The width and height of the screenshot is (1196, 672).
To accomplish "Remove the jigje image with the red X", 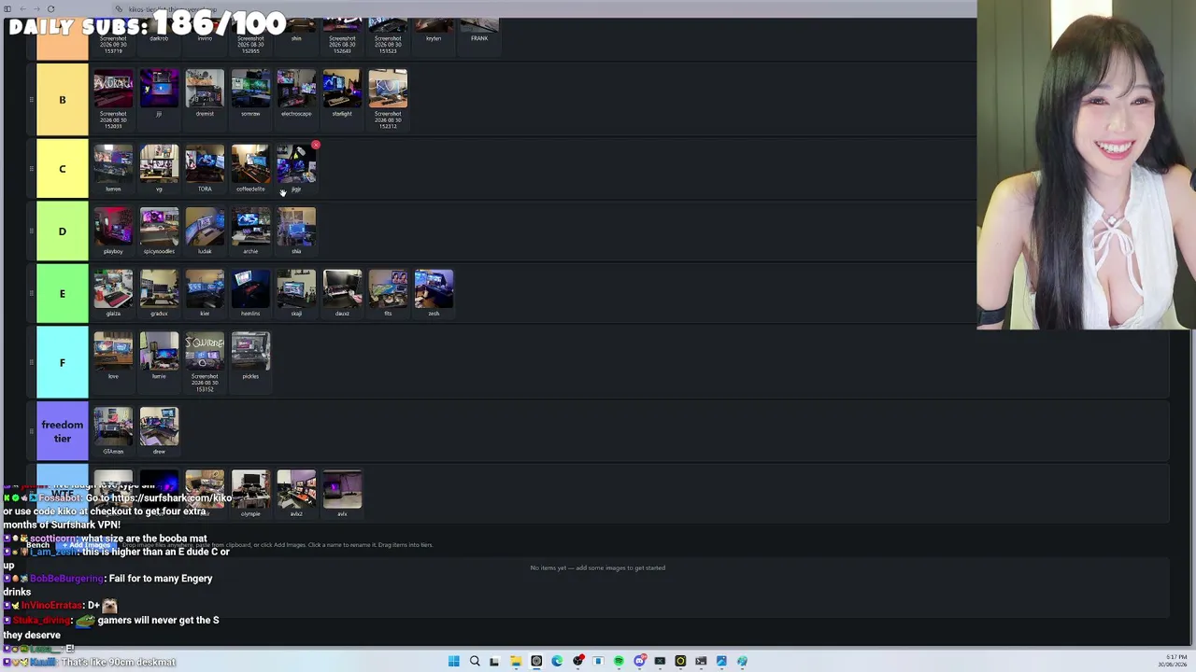I will coord(315,146).
